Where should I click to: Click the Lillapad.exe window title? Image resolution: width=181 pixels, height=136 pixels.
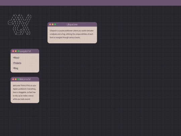72,25
